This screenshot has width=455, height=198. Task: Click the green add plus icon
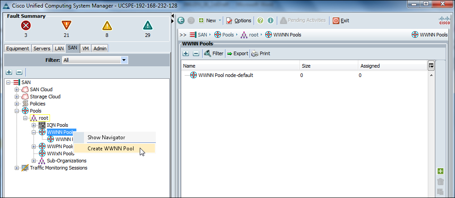440,171
